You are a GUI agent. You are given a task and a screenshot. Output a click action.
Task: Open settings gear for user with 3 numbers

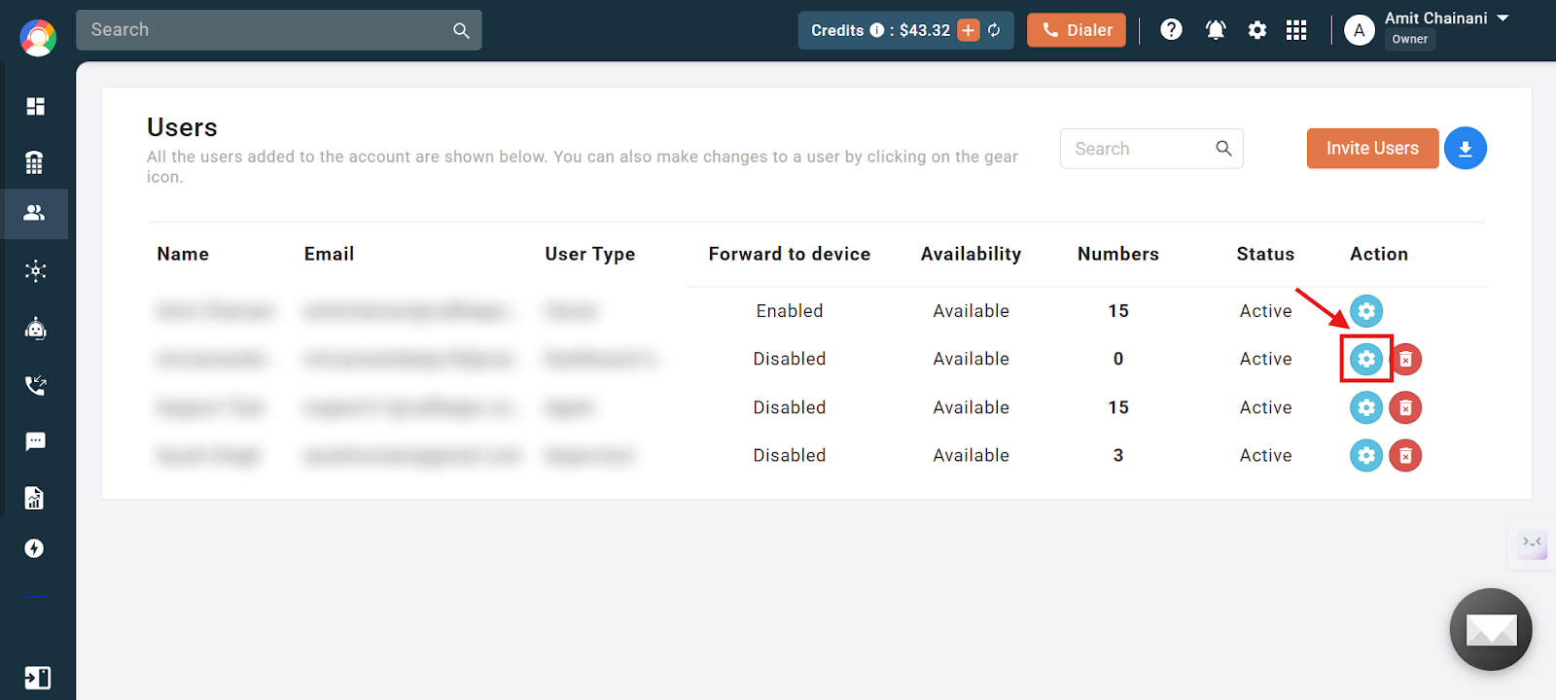[x=1366, y=455]
